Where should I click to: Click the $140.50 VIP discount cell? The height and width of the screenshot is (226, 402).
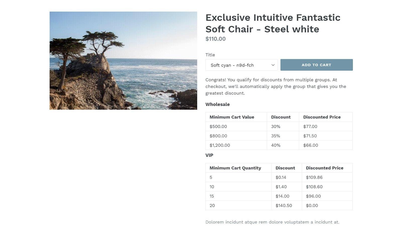pos(284,205)
